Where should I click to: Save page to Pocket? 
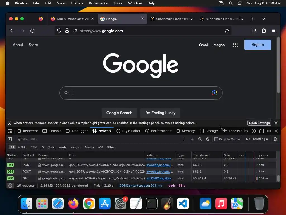pyautogui.click(x=254, y=31)
